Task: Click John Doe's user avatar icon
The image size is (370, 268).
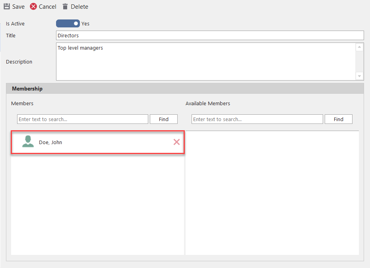Action: 28,142
